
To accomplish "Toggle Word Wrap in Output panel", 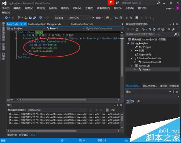I will (113, 110).
